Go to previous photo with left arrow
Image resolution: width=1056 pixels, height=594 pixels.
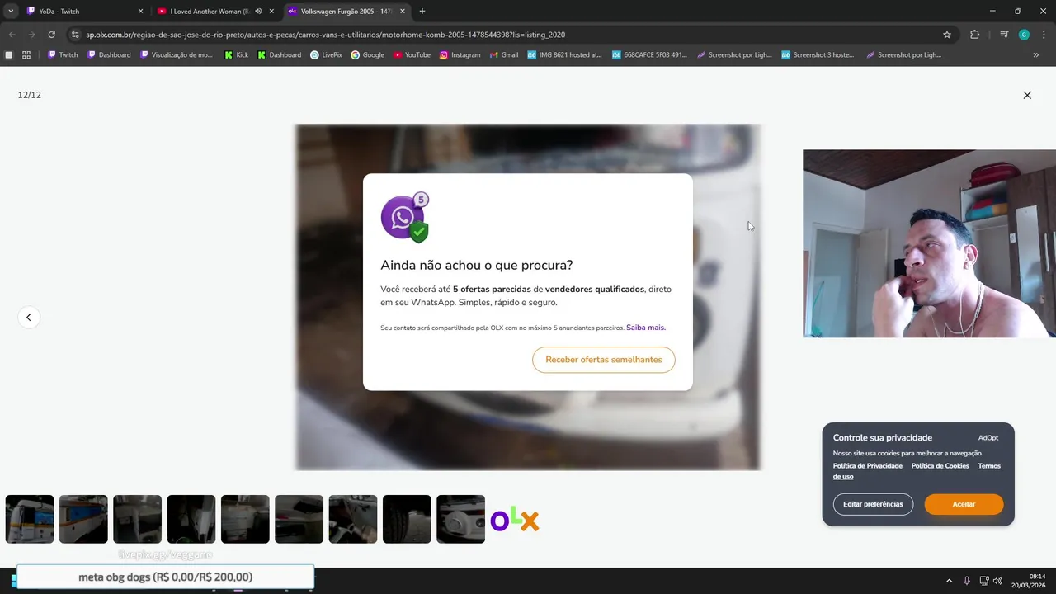point(29,317)
